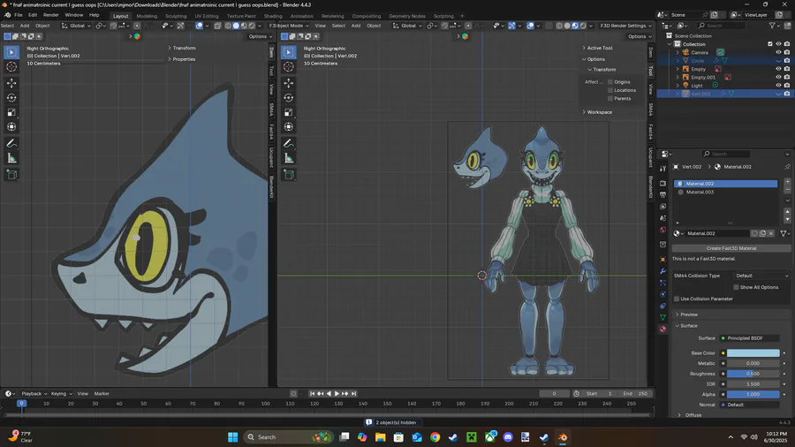Toggle Light visibility eye in outliner
Viewport: 795px width, 447px height.
(x=778, y=85)
